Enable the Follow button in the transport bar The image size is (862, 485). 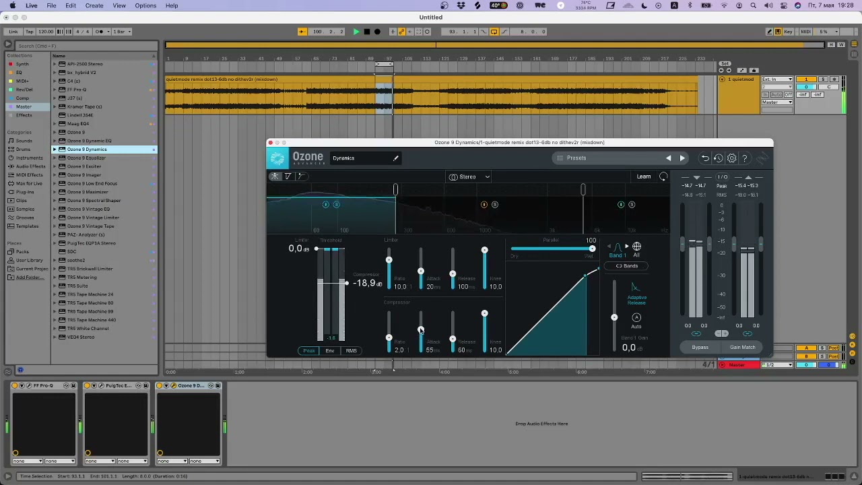point(302,32)
